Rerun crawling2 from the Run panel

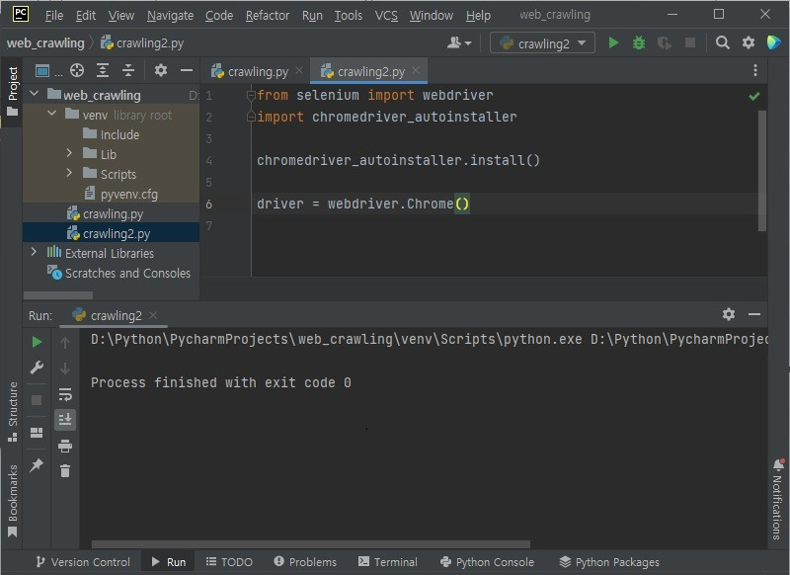(x=37, y=342)
